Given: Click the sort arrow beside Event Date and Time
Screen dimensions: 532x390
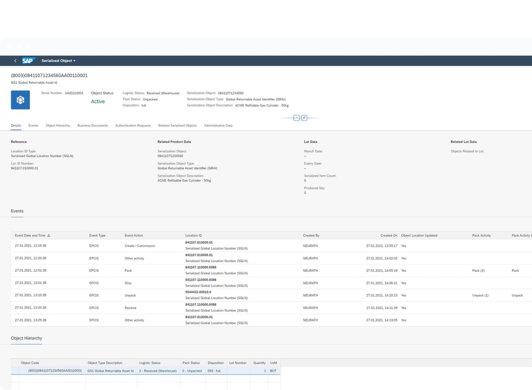Looking at the screenshot, I should pos(49,235).
